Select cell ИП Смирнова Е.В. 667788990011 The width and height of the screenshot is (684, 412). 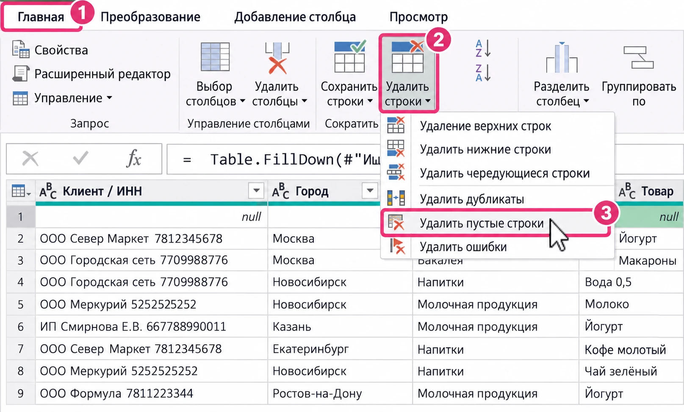pyautogui.click(x=152, y=327)
